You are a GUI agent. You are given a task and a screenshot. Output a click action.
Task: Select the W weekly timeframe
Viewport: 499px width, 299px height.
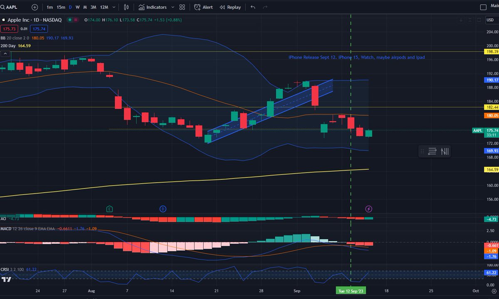tap(78, 7)
